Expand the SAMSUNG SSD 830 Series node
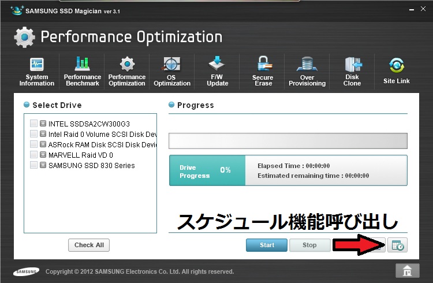 point(43,165)
